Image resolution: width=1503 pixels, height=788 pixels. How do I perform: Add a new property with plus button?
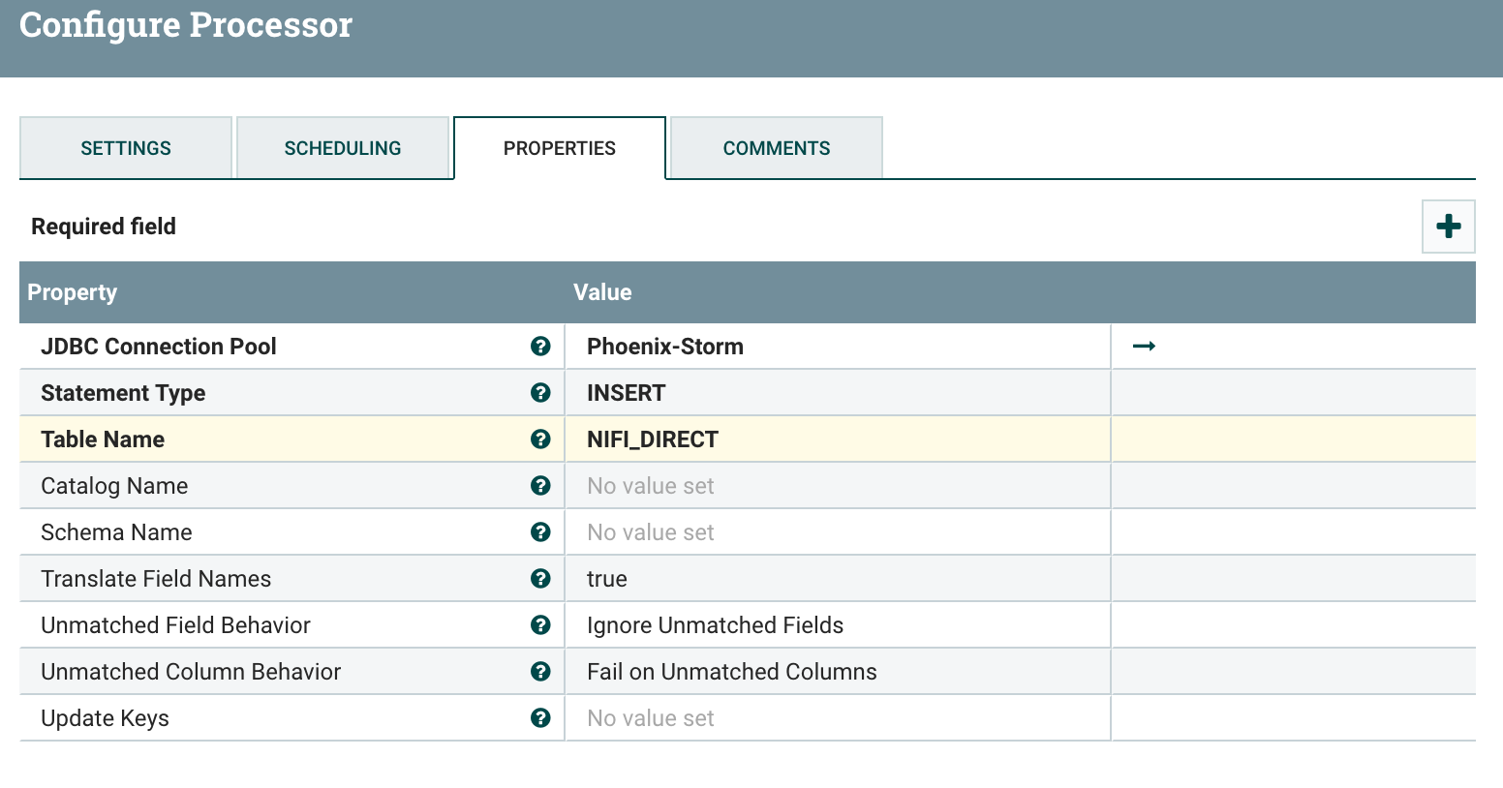pyautogui.click(x=1448, y=226)
